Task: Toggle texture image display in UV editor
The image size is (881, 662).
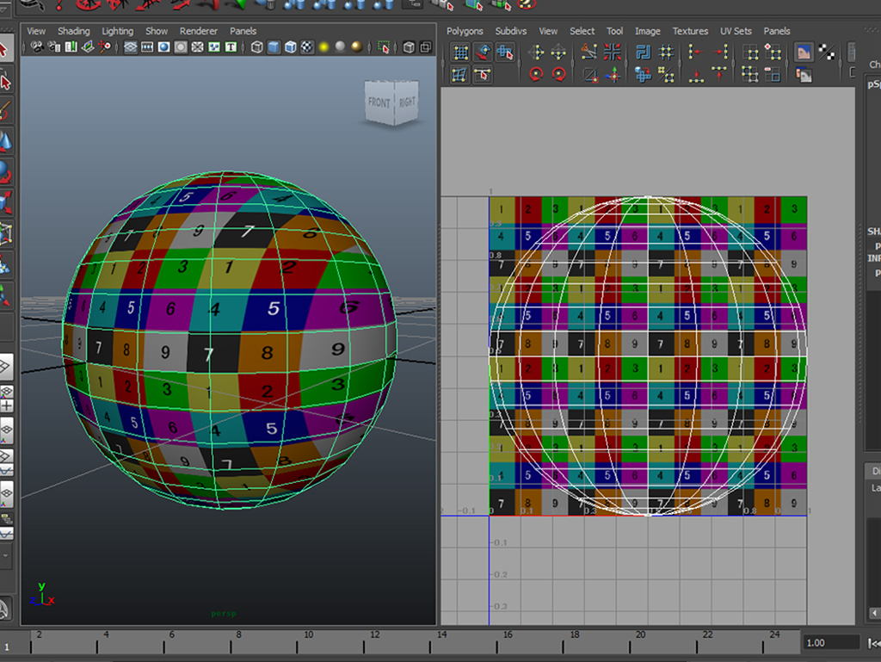Action: [x=804, y=53]
